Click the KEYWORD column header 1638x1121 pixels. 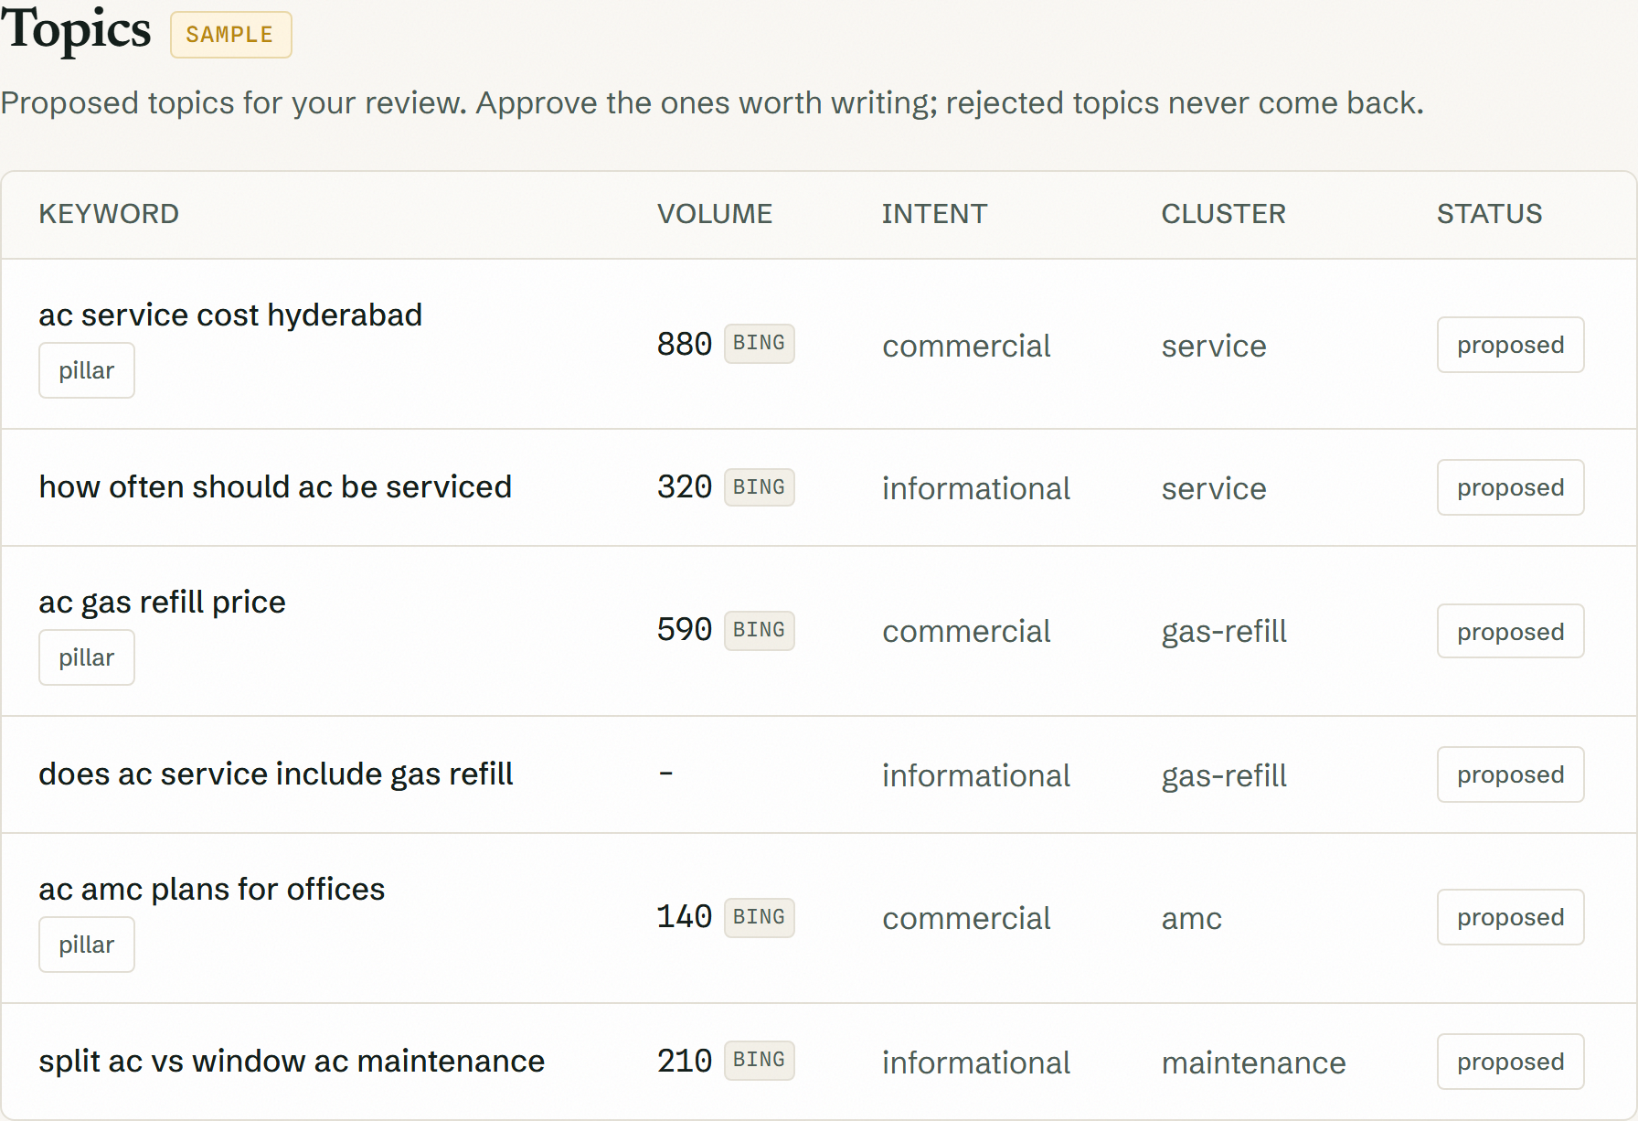(x=109, y=214)
